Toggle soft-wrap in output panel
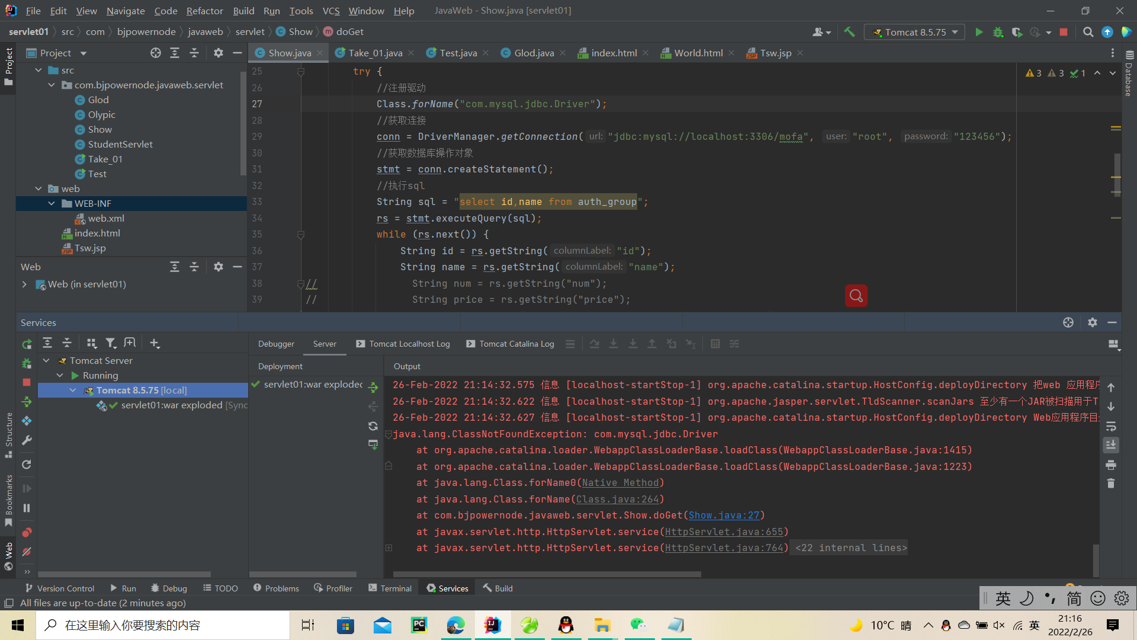 (1111, 426)
